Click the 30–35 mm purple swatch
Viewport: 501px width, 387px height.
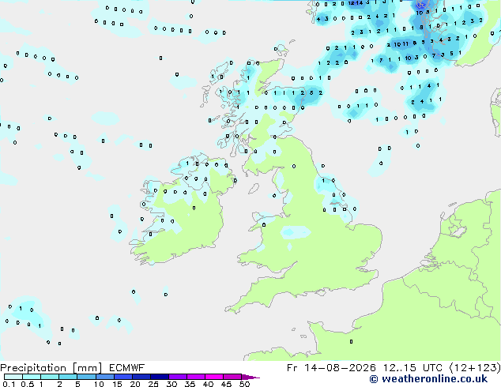[177, 377]
